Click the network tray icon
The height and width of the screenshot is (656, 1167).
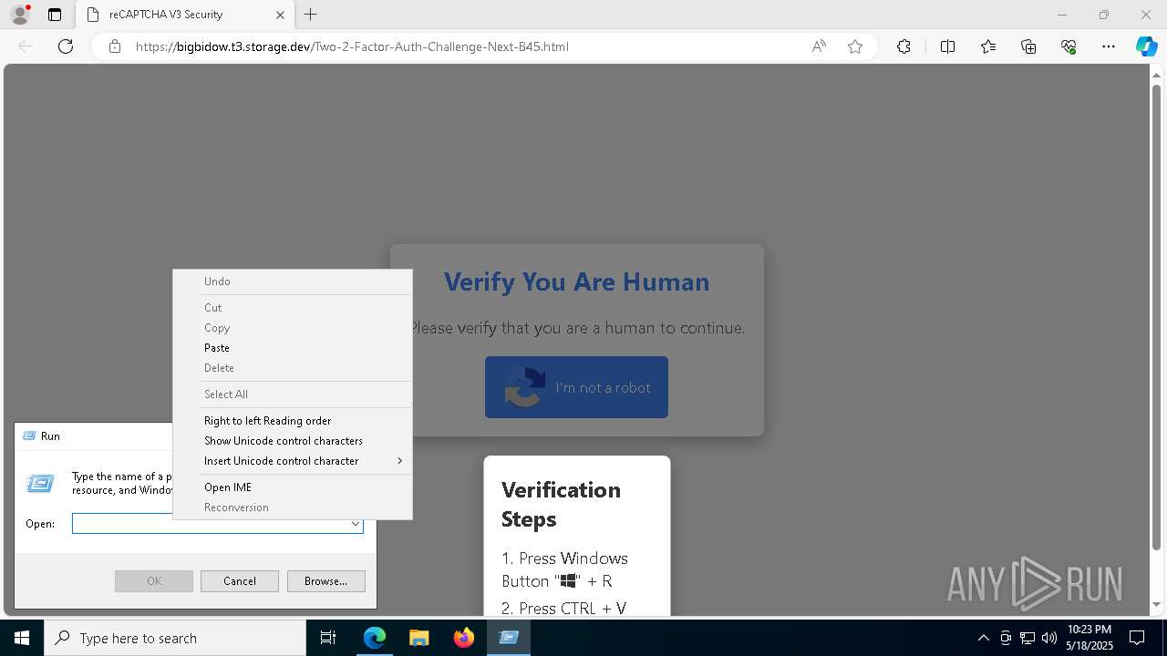point(1028,638)
